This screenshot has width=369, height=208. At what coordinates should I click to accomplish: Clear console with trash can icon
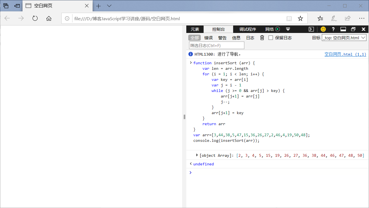coord(262,38)
